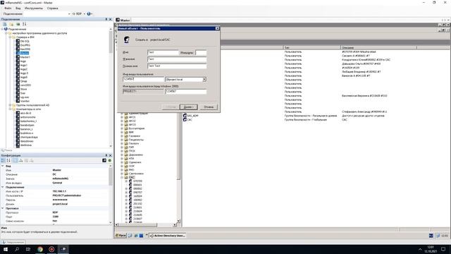
Task: Collapse the Вид property section
Action: click(x=3, y=166)
